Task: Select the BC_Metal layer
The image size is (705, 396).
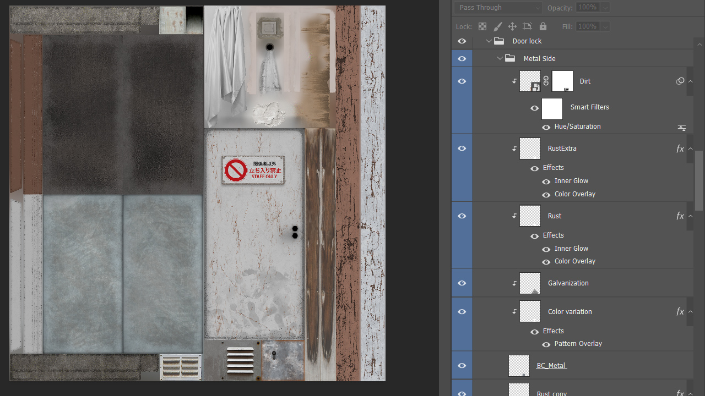Action: click(x=551, y=366)
